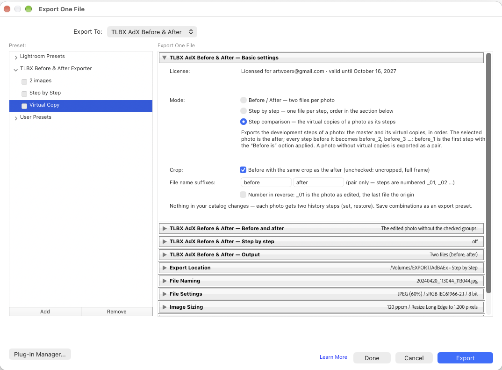The height and width of the screenshot is (370, 502).
Task: Check the 2 images preset checkbox
Action: pos(24,82)
